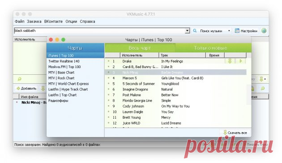Open the Закачка menu
The image size is (282, 163).
(x=34, y=21)
